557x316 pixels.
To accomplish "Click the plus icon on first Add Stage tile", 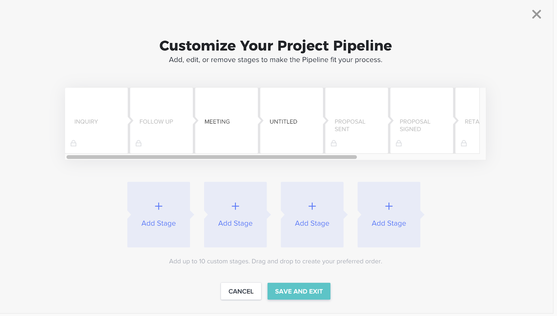I will point(159,206).
